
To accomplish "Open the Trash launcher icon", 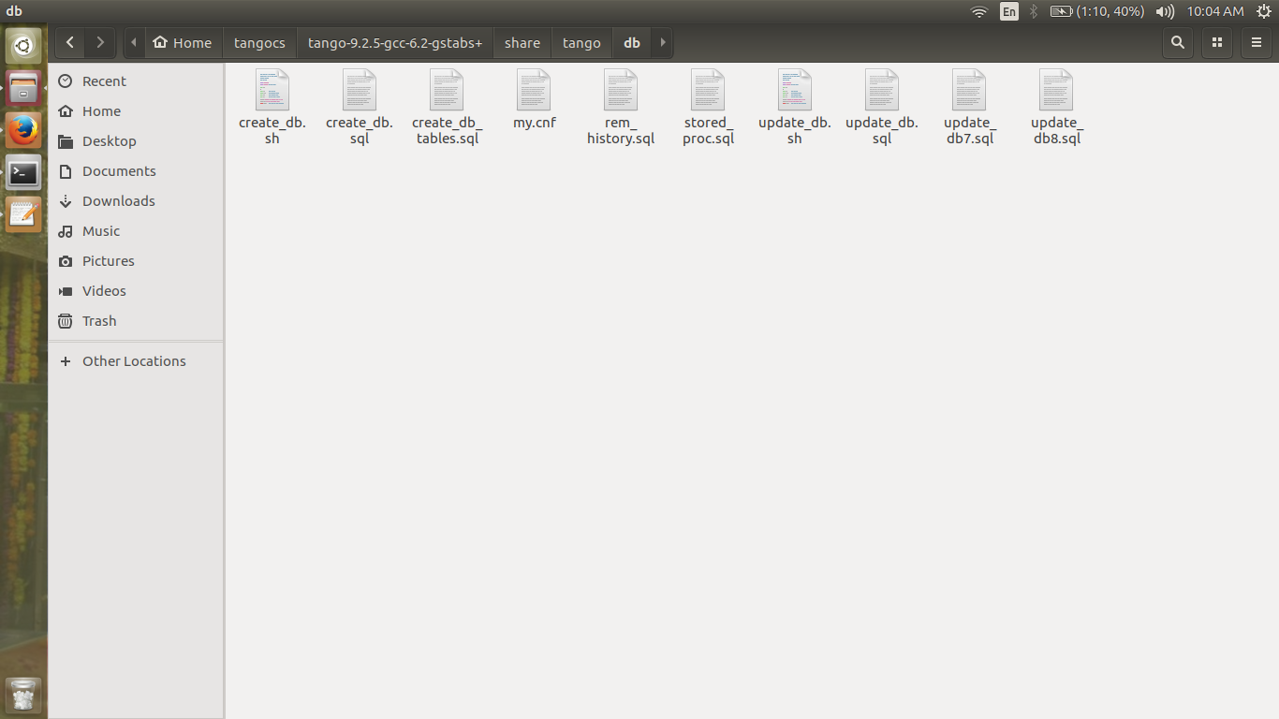I will (23, 696).
